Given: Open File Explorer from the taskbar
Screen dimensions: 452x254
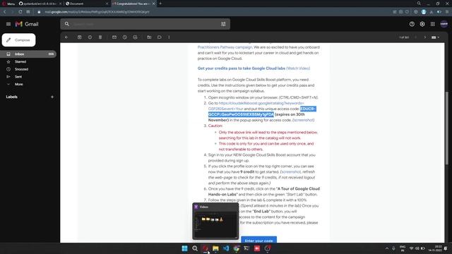Looking at the screenshot, I should pos(215,248).
